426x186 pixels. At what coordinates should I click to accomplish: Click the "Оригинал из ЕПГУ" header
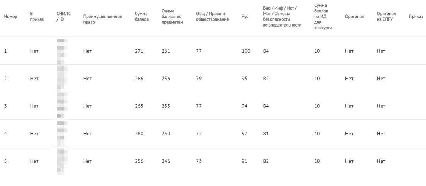tap(386, 17)
